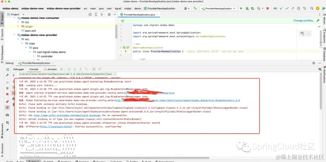The height and width of the screenshot is (162, 326).
Task: Open Search Everywhere magnifier icon
Action: point(312,8)
